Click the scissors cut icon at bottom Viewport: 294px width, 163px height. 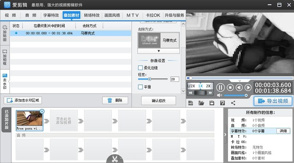point(114,159)
